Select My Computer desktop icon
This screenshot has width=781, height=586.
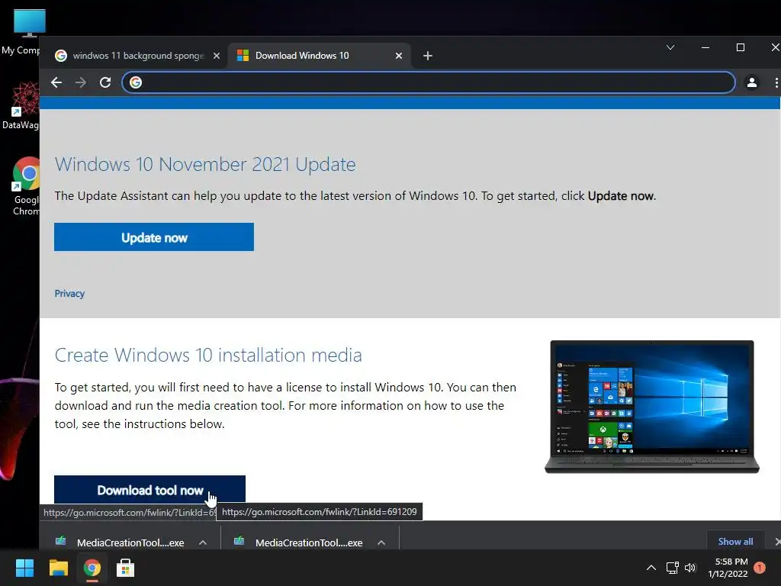pos(21,32)
